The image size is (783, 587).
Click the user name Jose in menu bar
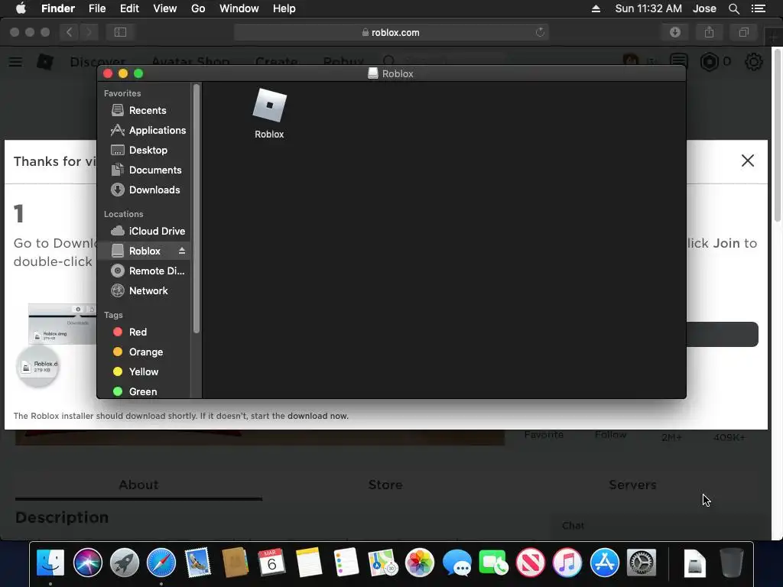704,8
